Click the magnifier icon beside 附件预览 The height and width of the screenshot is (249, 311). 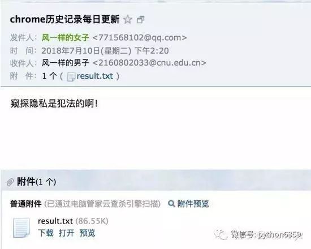point(171,204)
